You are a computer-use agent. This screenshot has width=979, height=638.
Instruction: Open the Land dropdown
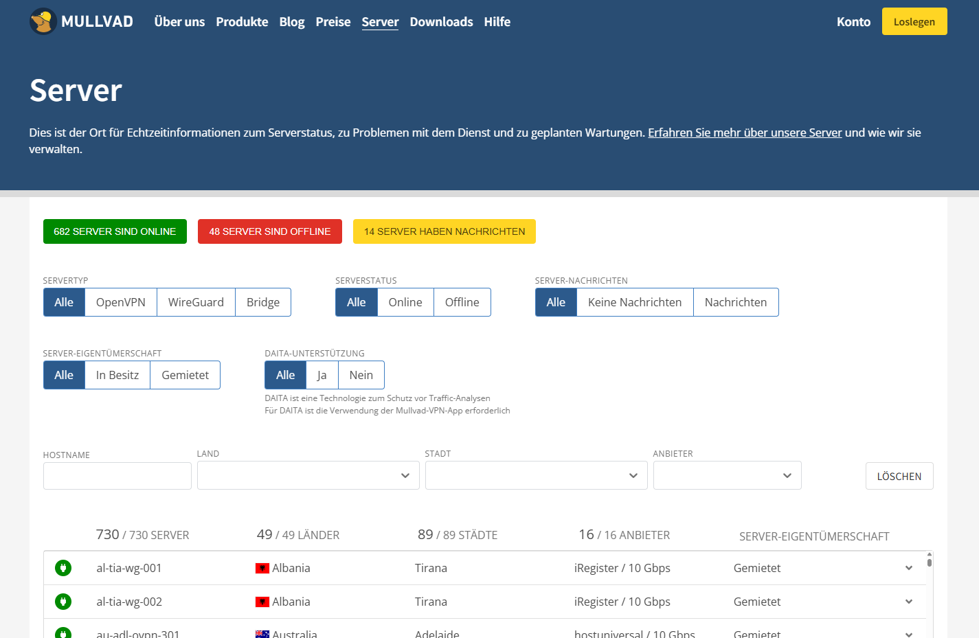(308, 475)
